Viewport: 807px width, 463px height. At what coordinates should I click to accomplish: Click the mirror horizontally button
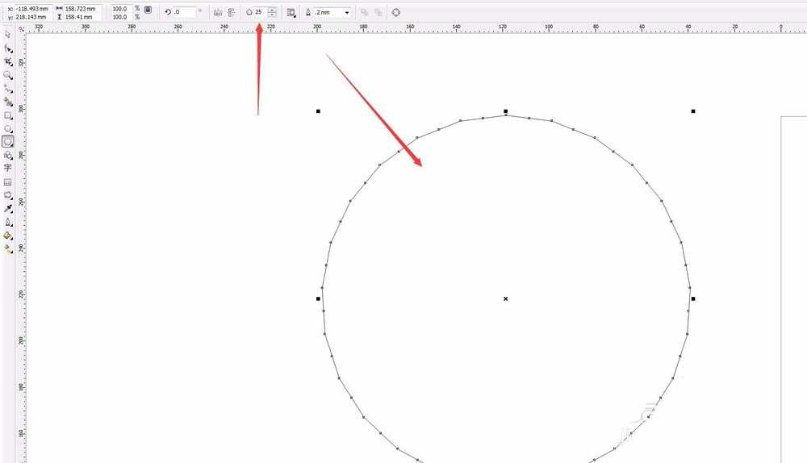pos(218,12)
